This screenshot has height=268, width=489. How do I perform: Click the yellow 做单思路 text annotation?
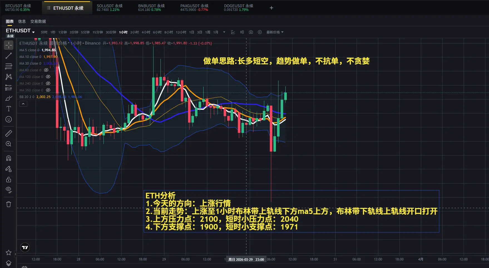tap(287, 61)
